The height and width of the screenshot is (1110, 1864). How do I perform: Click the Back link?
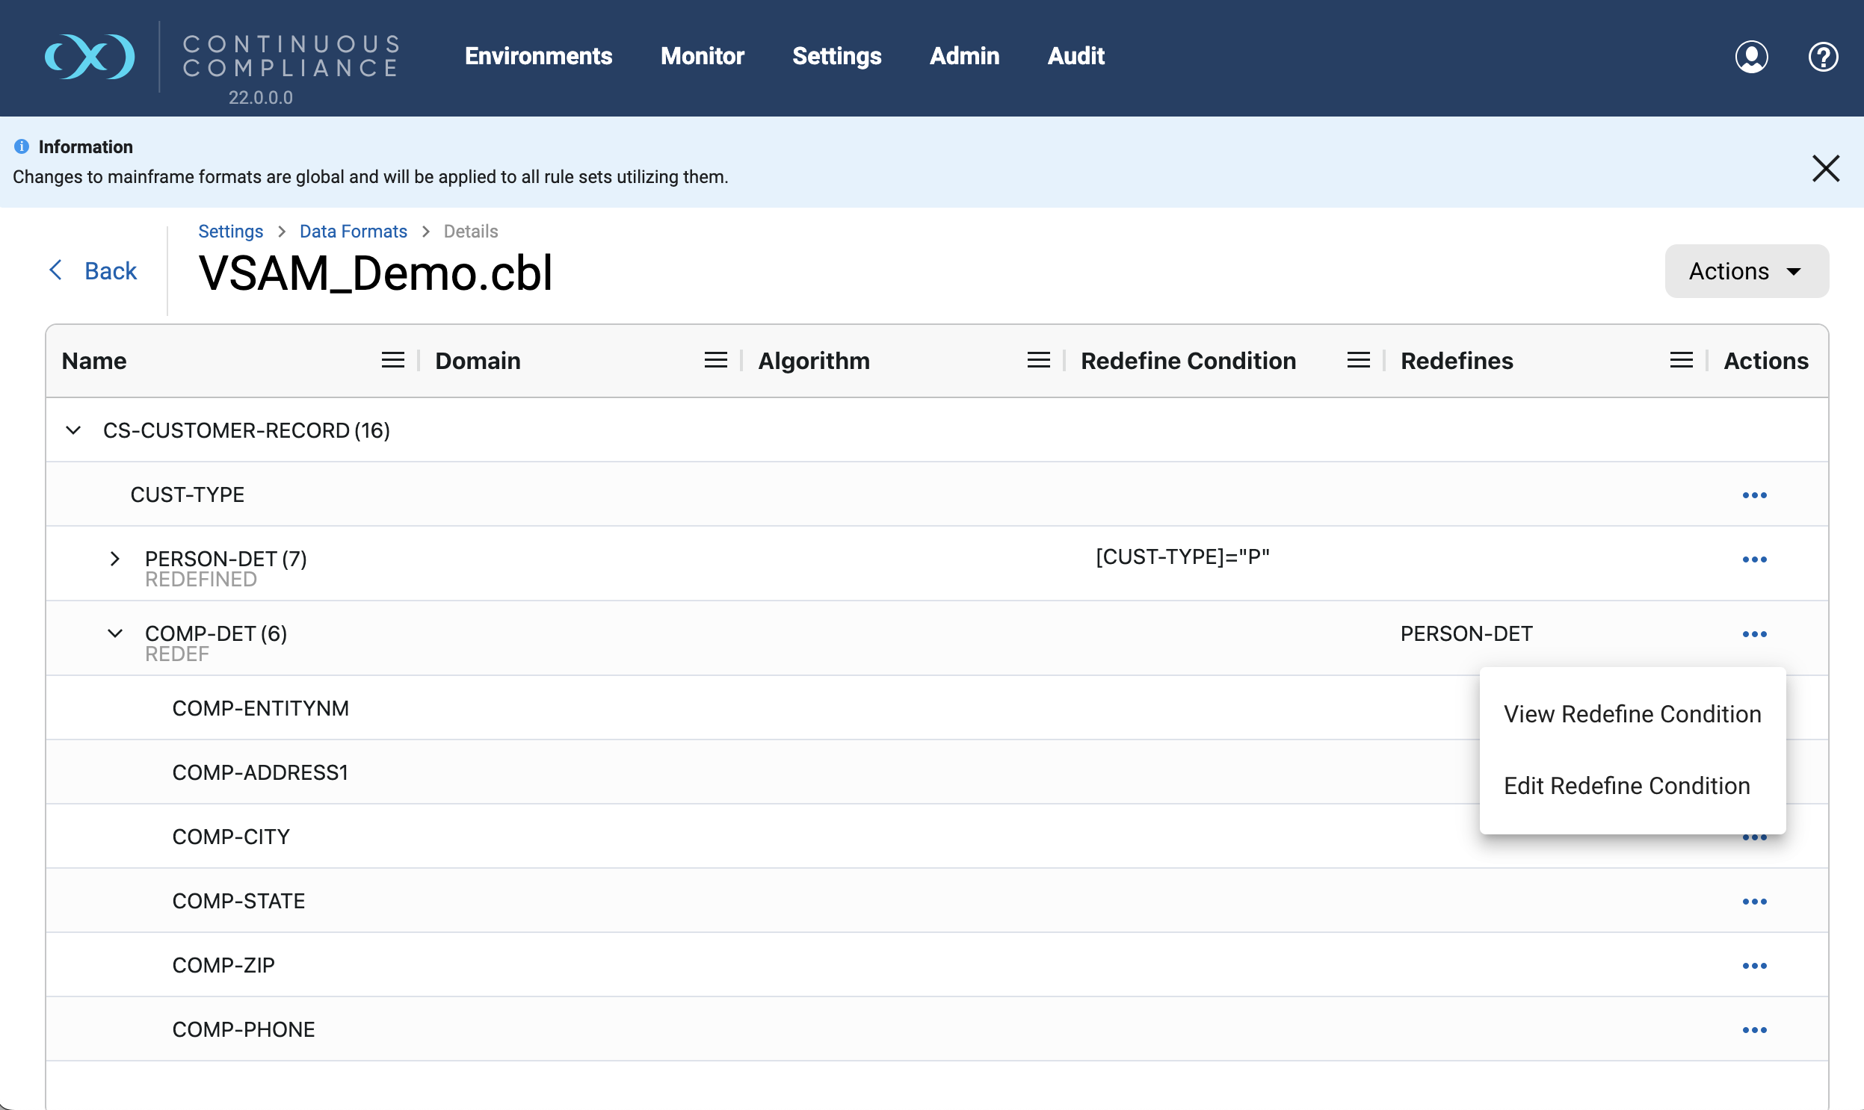coord(93,270)
